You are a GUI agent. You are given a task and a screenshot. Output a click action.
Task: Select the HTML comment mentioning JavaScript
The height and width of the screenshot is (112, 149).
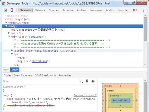point(59,44)
